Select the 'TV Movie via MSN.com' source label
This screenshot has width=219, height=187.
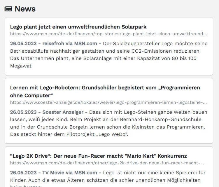(70, 173)
